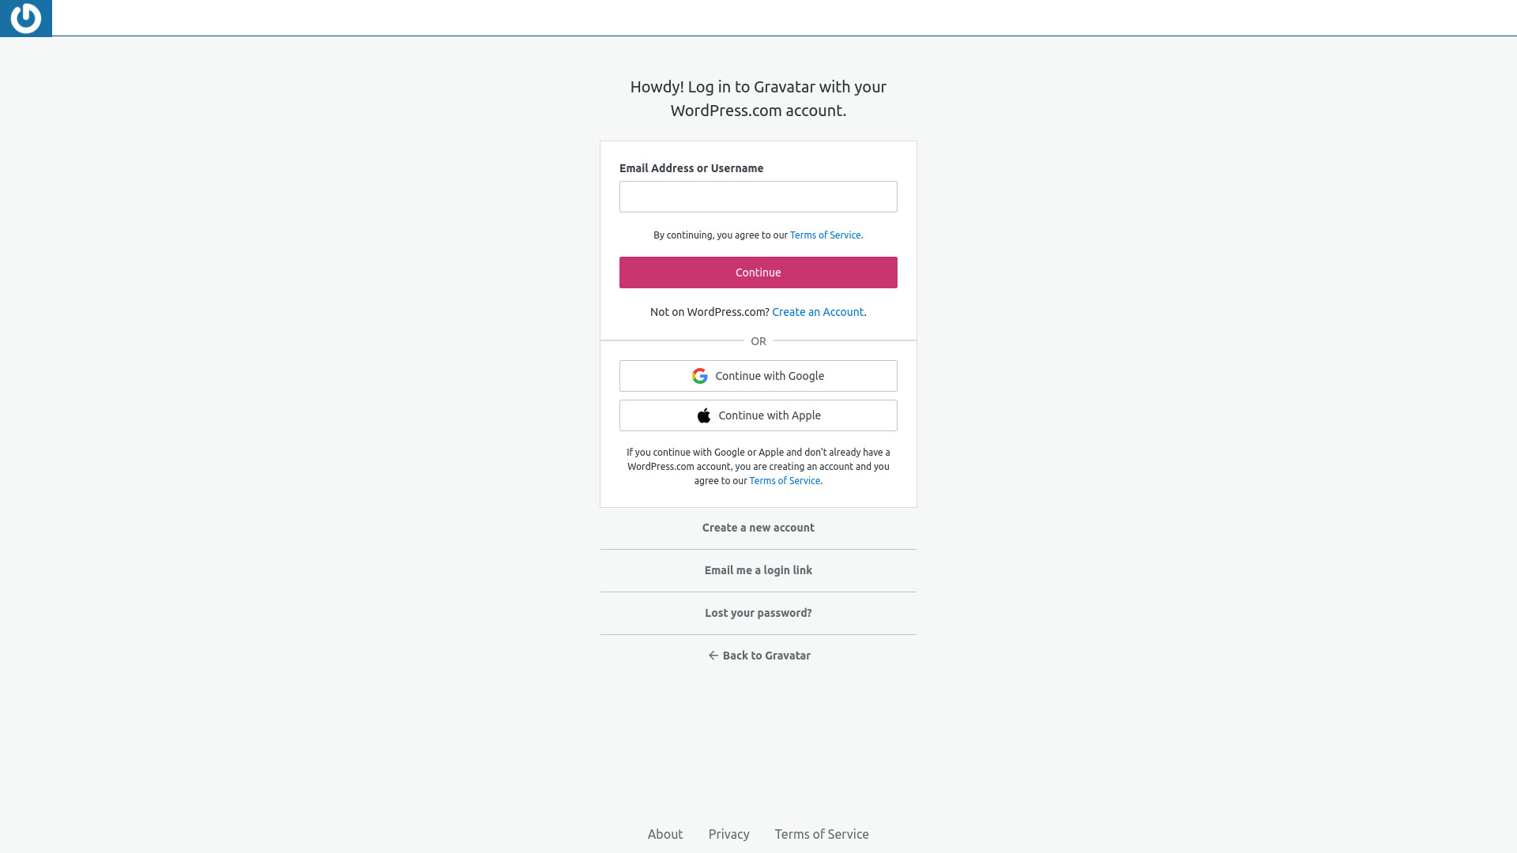Open Terms of Service in the Google/Apple notice
The image size is (1517, 853).
coord(785,481)
